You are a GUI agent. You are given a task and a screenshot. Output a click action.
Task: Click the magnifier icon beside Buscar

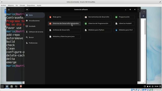27,37
